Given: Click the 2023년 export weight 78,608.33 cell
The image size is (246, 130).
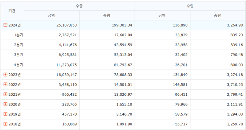Looking at the screenshot, I should pos(107,75).
